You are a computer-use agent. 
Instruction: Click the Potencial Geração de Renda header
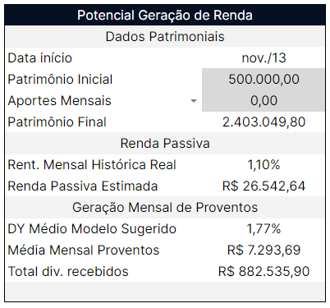tap(165, 15)
